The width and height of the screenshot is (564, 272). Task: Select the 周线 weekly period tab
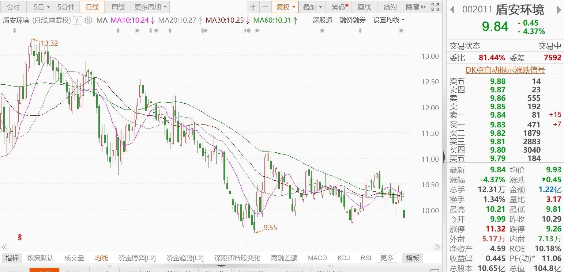coord(118,7)
